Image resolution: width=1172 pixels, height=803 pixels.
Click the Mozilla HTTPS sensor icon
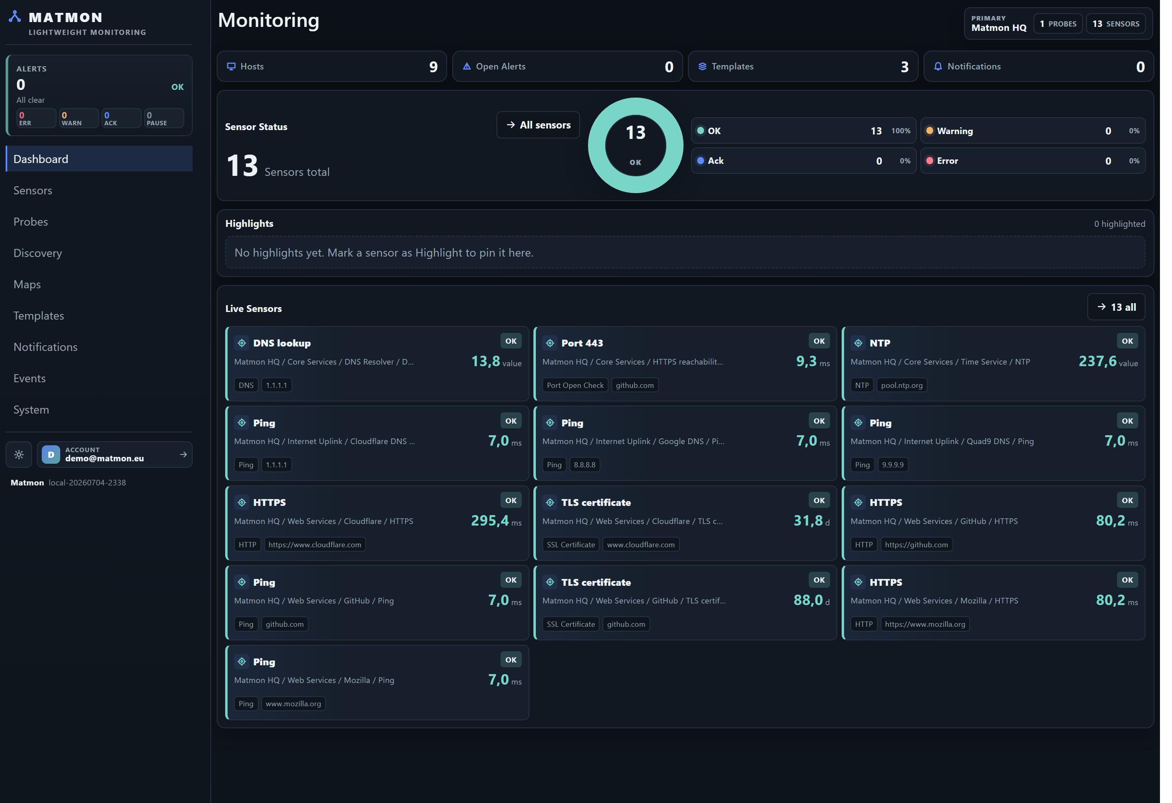[x=858, y=582]
